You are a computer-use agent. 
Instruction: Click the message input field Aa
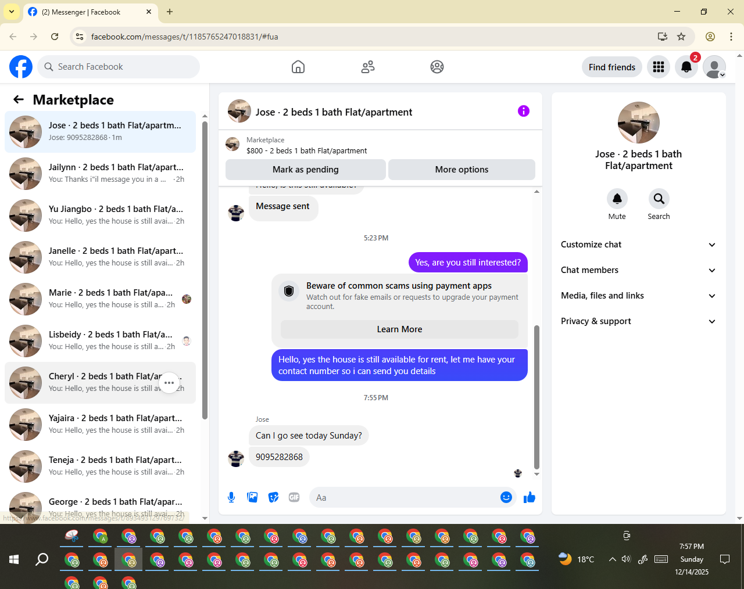pos(404,497)
